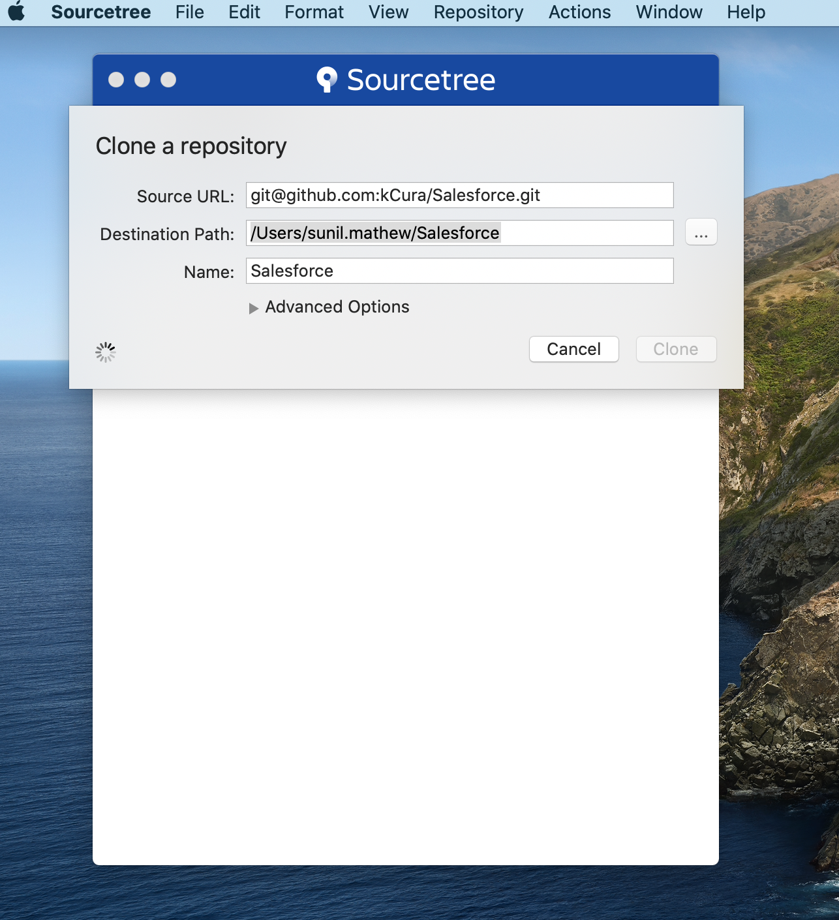This screenshot has width=839, height=920.
Task: Click the Sourcetree logo icon in title bar
Action: click(327, 80)
